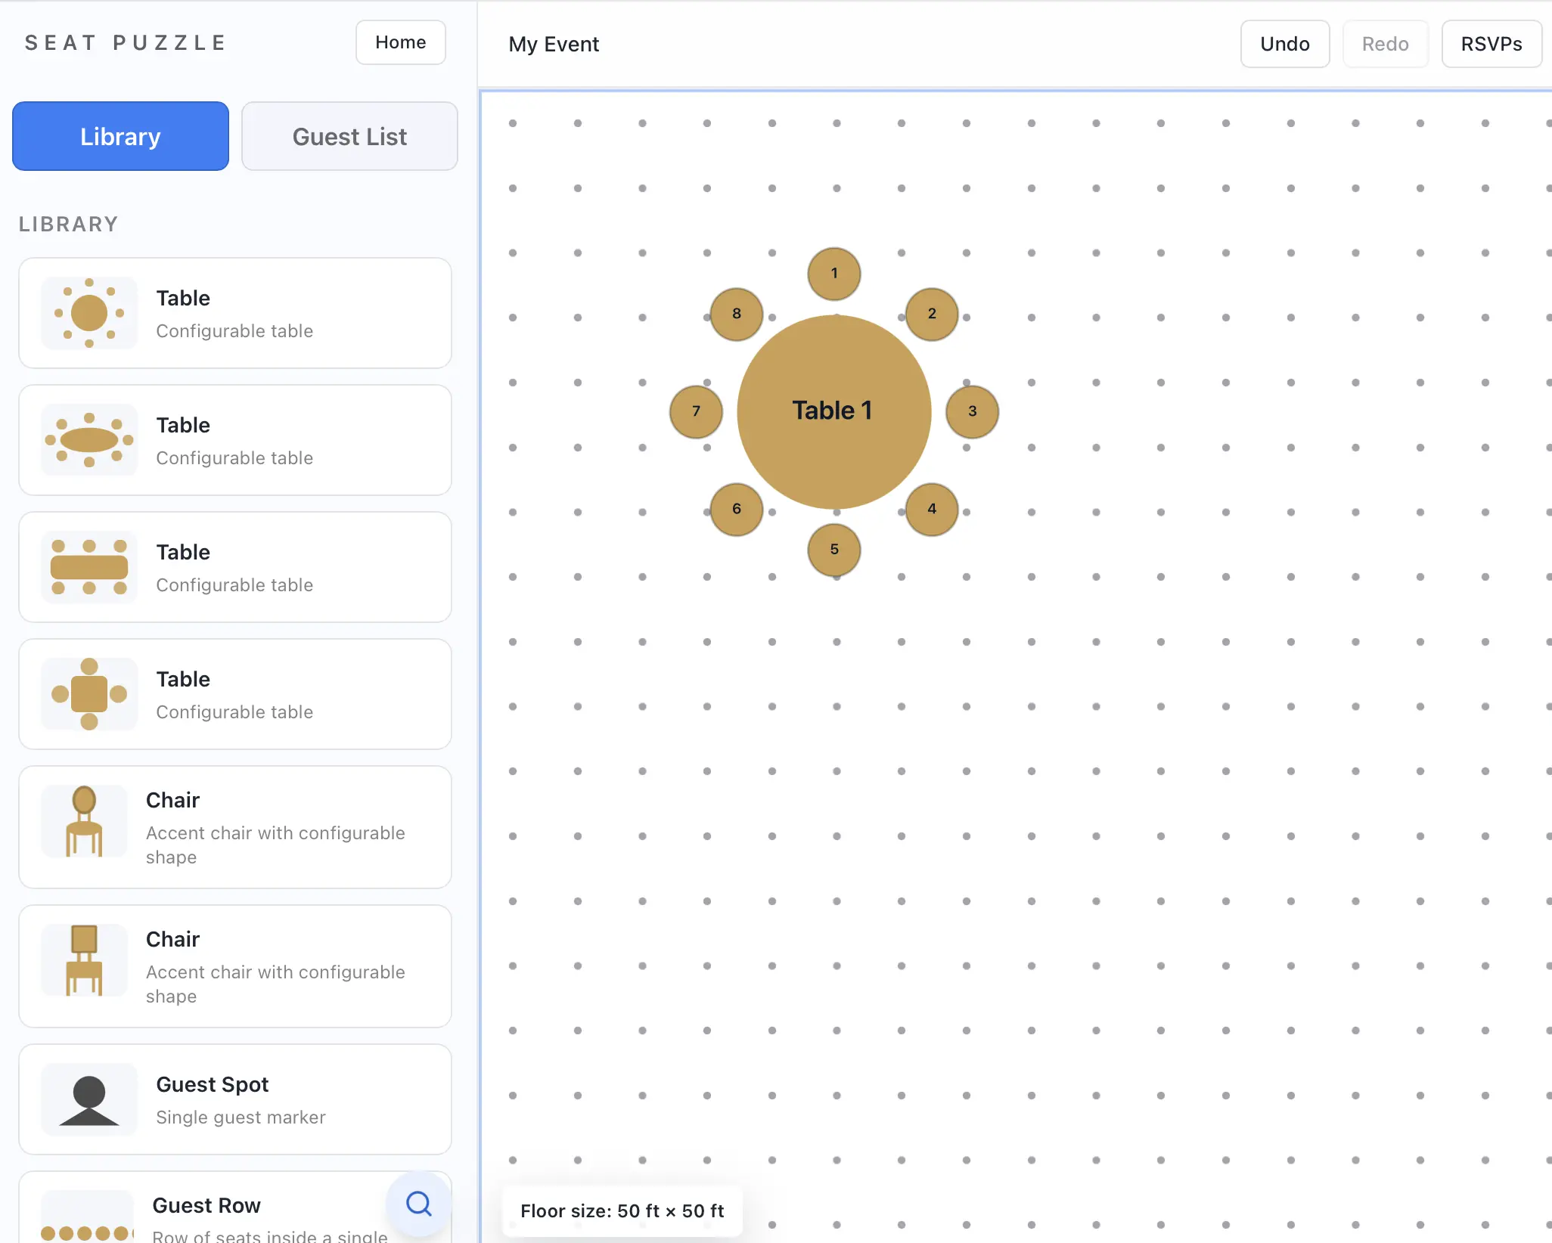Select seat 5 at Table 1
The width and height of the screenshot is (1552, 1243).
click(x=834, y=550)
